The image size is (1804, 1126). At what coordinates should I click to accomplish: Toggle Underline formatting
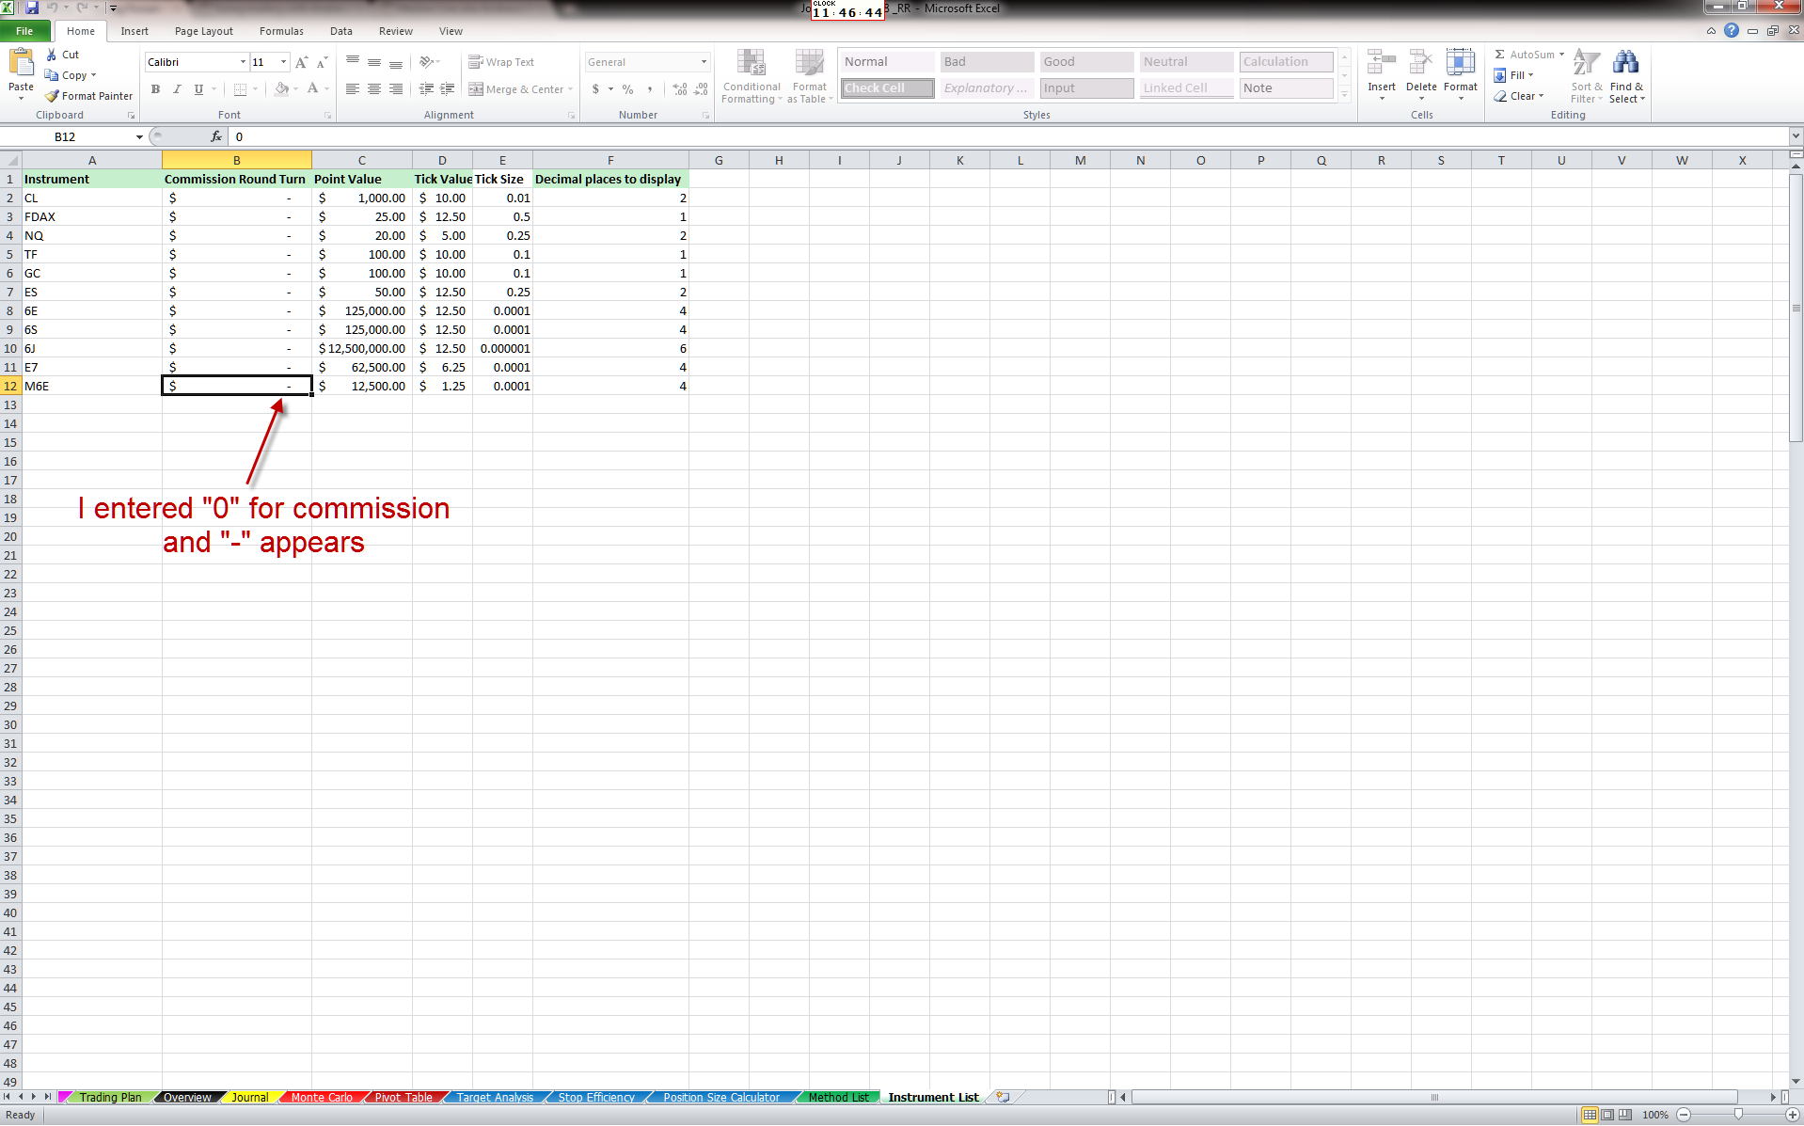[x=198, y=89]
